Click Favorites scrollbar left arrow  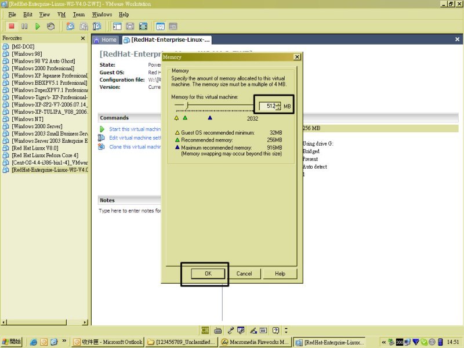3,322
